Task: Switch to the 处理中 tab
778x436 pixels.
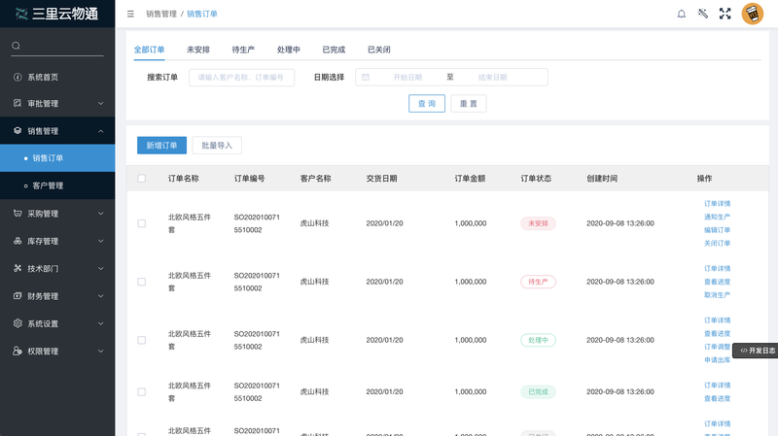Action: pos(288,50)
